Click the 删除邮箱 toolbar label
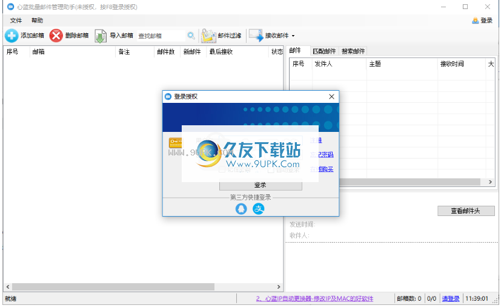Screen dimensions: 501x308 tap(77, 36)
